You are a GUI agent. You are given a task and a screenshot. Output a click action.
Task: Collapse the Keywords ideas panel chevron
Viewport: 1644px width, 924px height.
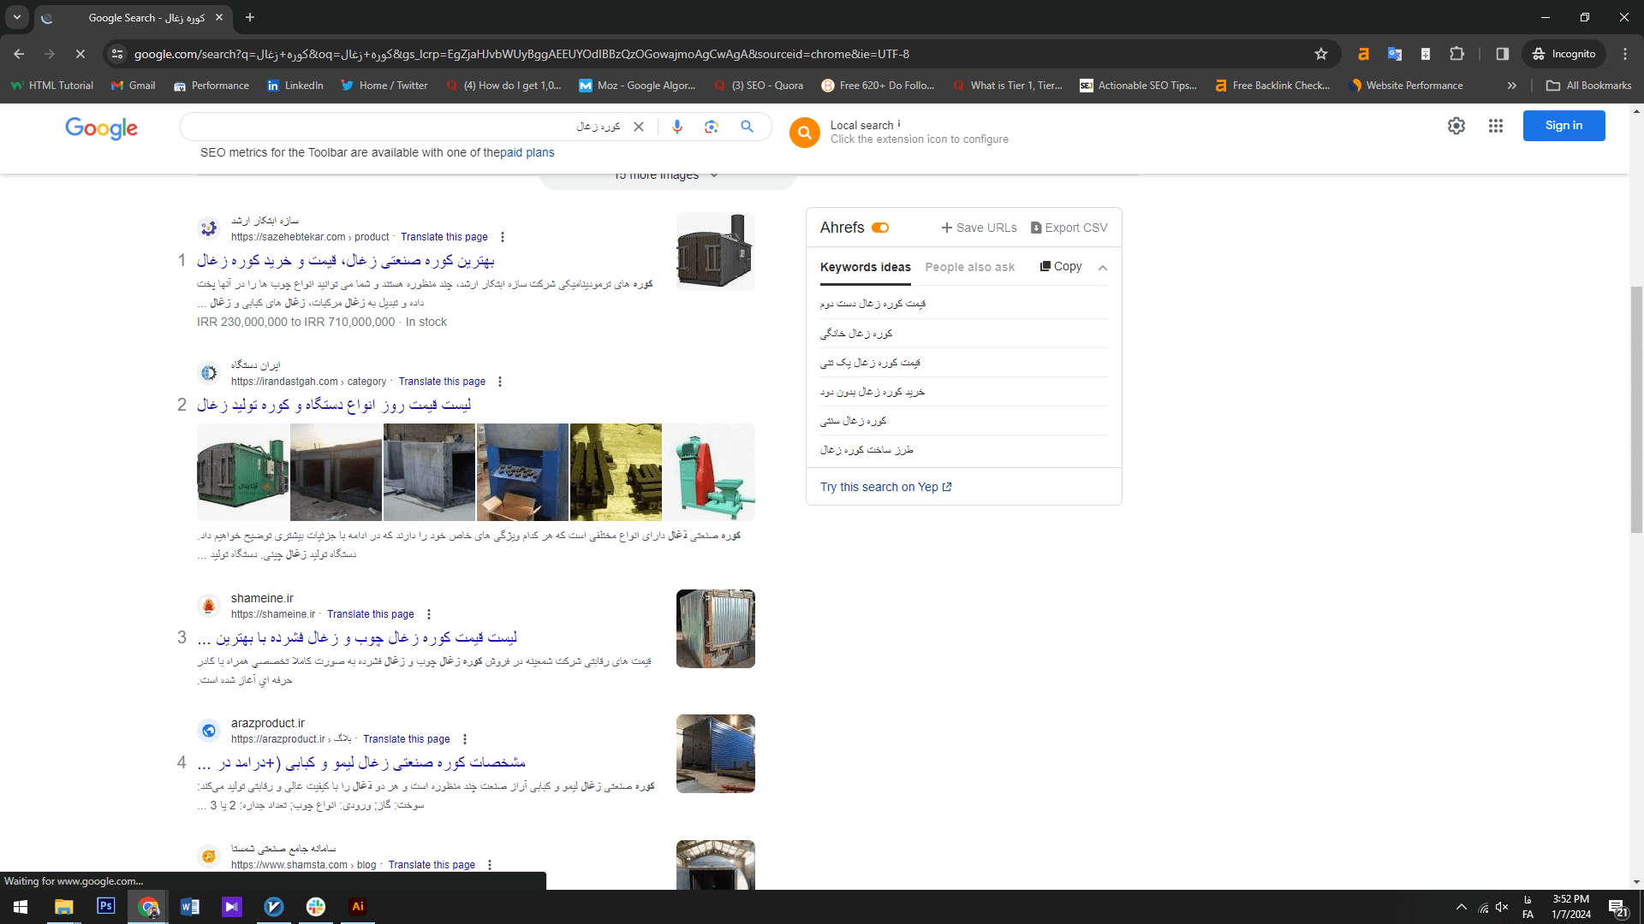[1103, 268]
